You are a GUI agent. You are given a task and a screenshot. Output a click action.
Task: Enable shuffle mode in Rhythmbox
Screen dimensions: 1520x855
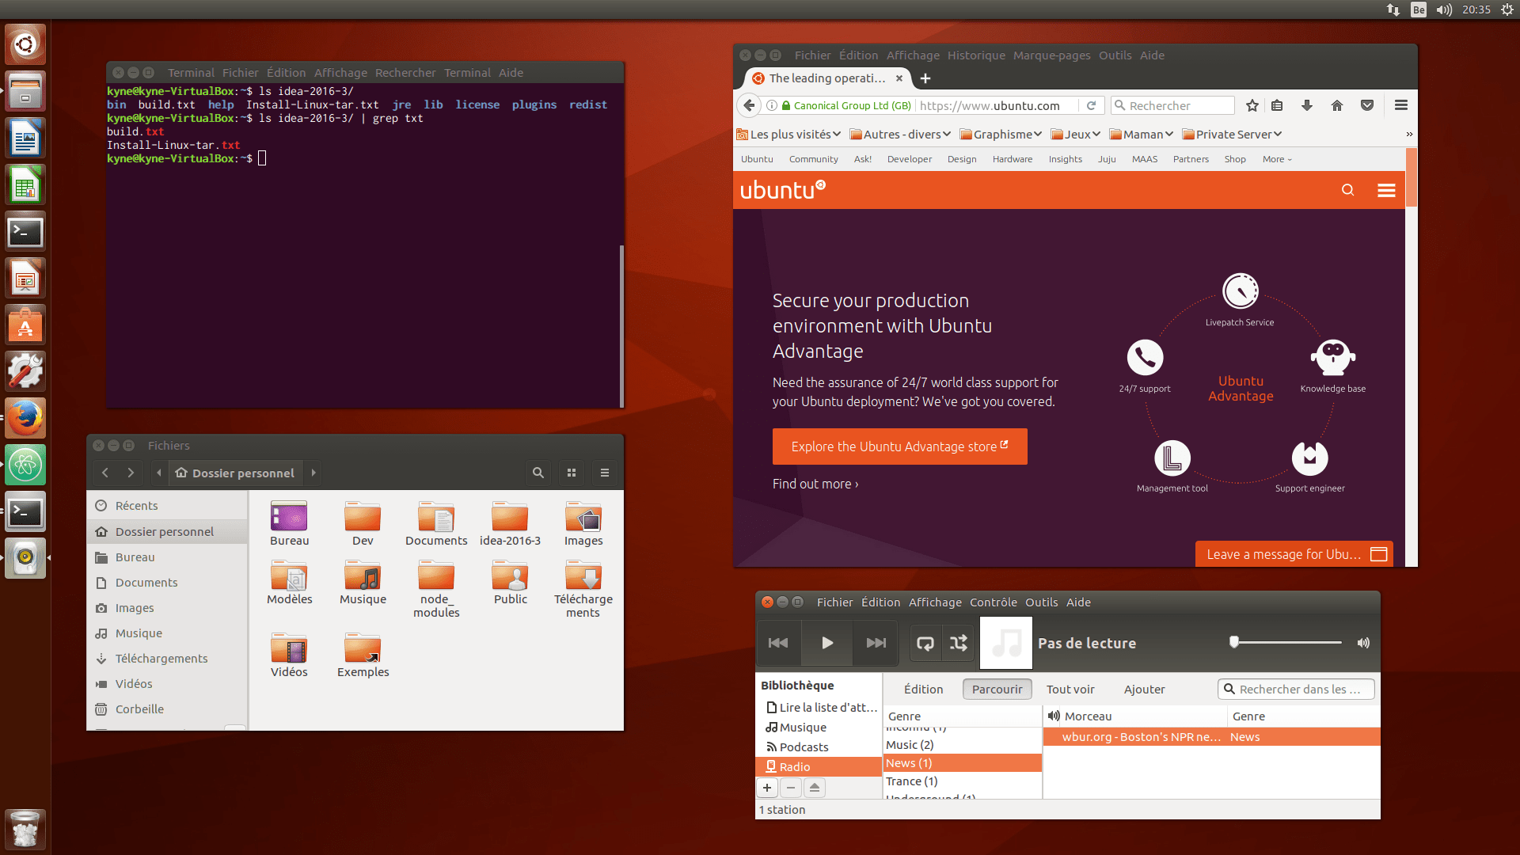point(958,643)
